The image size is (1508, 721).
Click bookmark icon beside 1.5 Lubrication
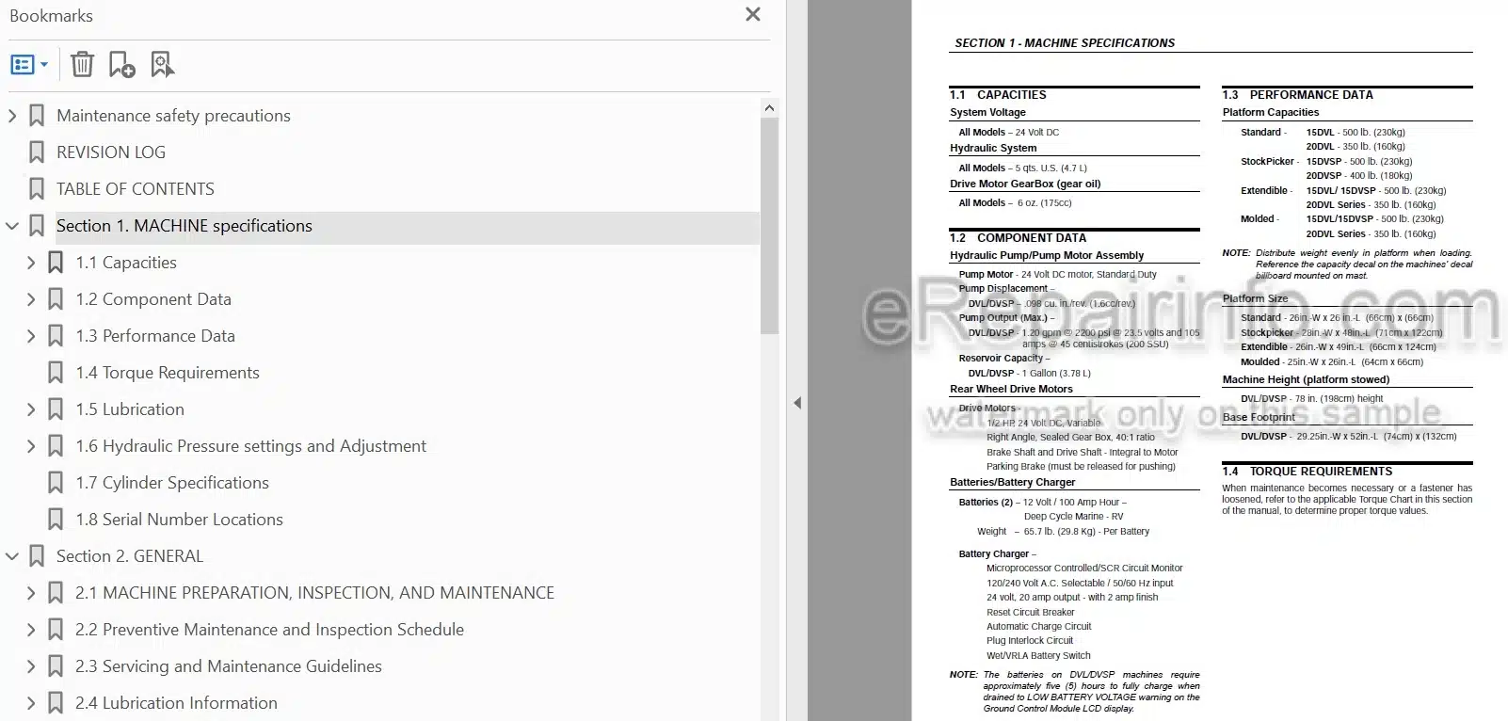point(56,409)
